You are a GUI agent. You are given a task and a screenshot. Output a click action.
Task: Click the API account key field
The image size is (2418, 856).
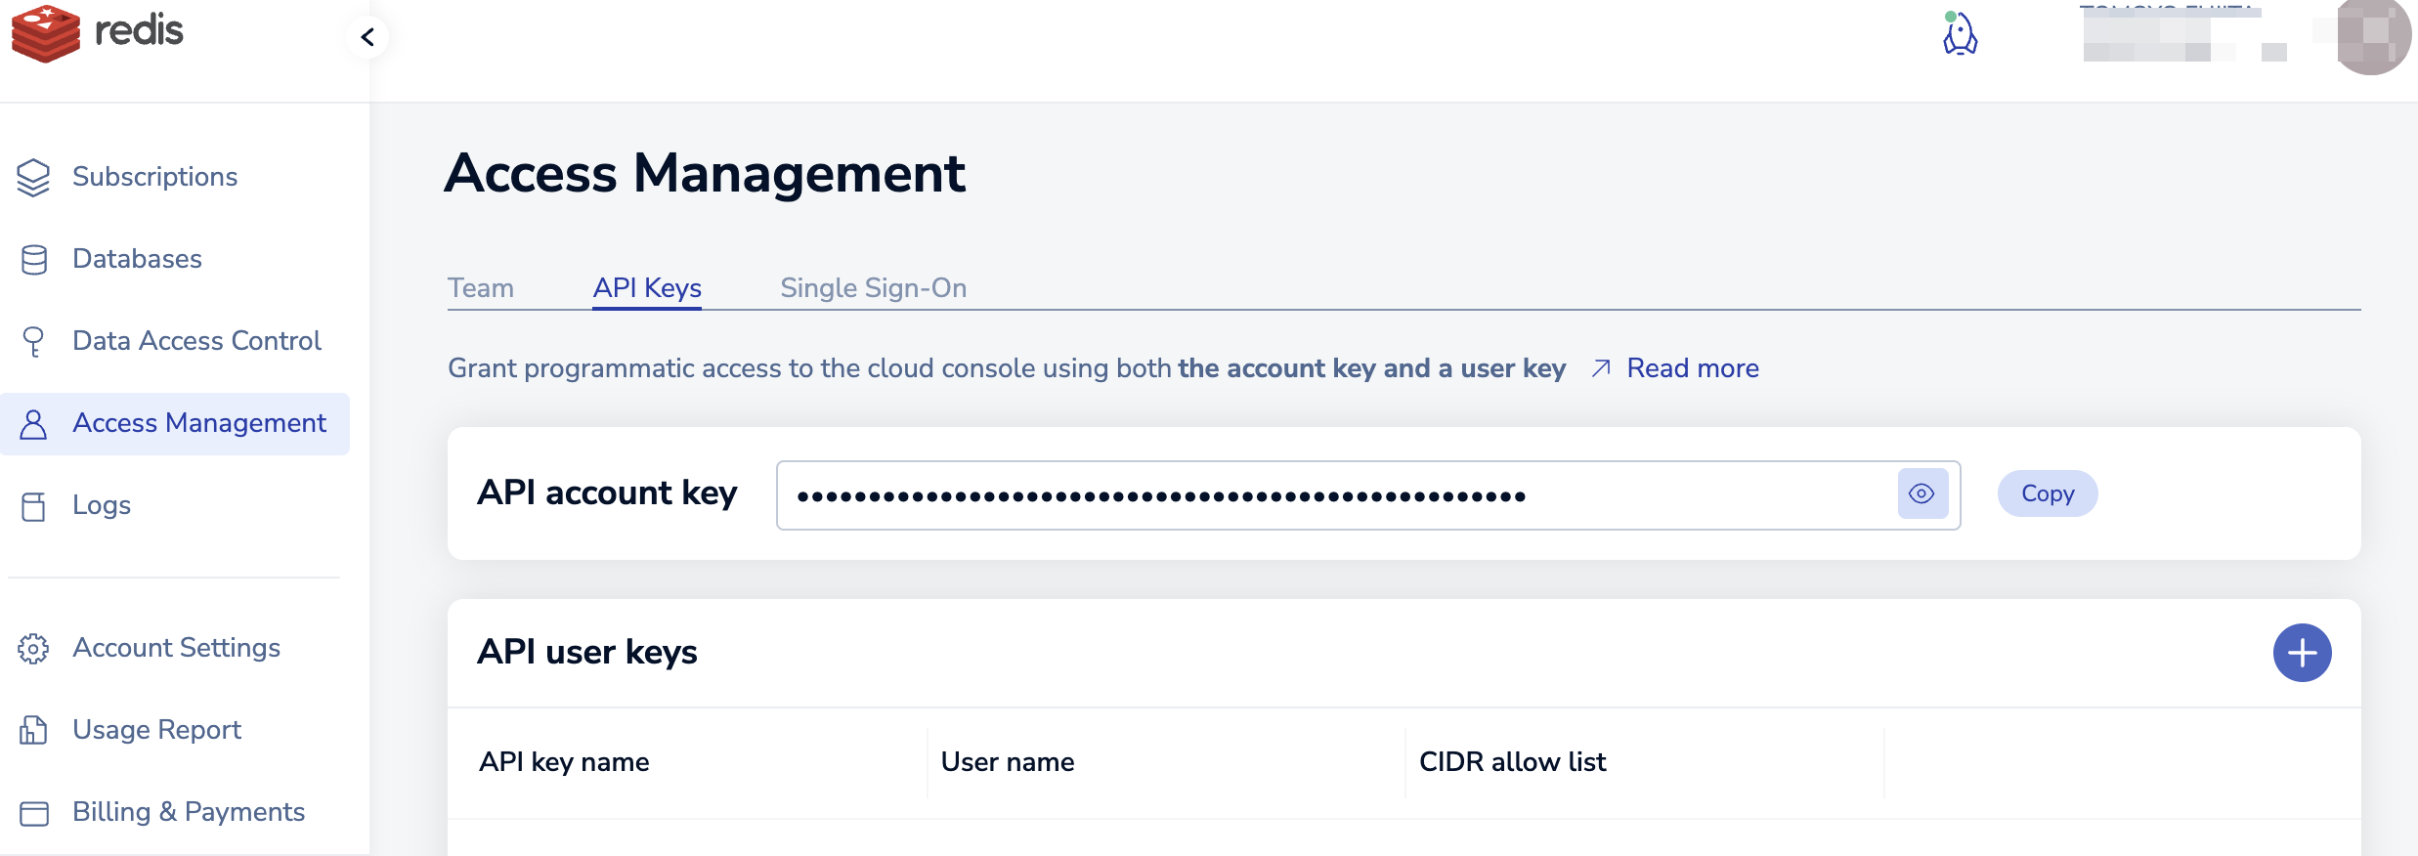[x=1329, y=495]
